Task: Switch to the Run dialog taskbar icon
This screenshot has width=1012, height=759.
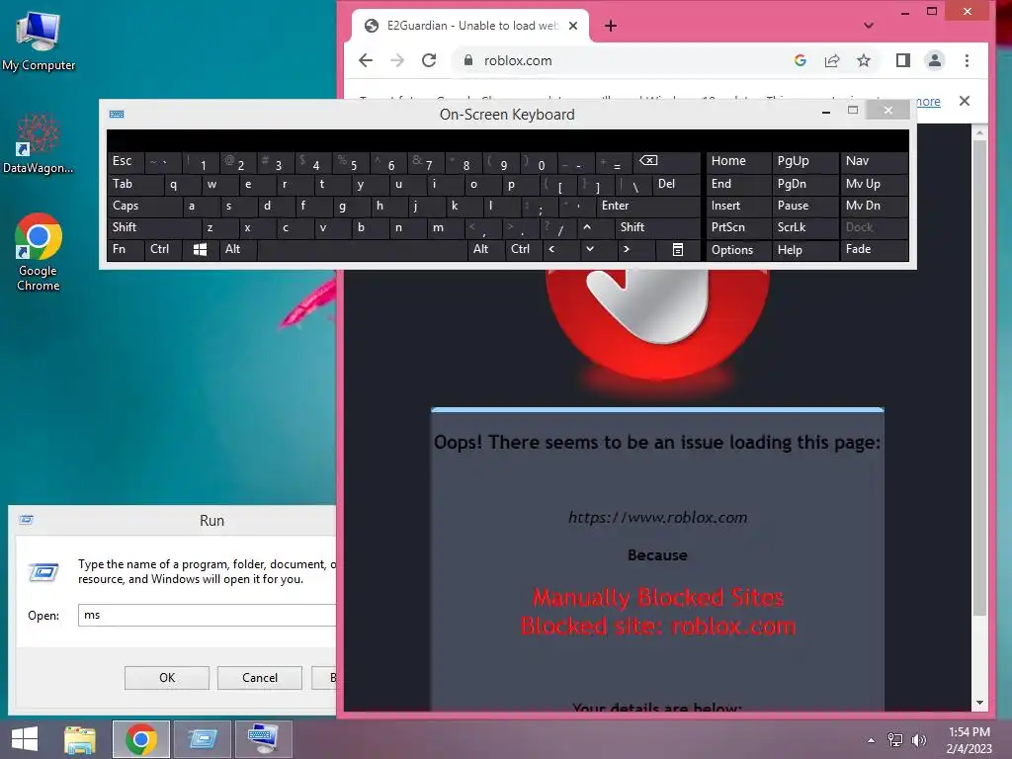Action: [x=202, y=739]
